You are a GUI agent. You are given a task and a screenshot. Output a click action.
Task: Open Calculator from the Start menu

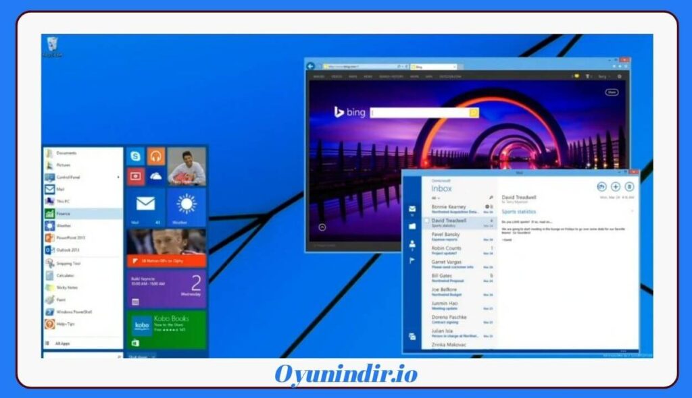pos(83,275)
